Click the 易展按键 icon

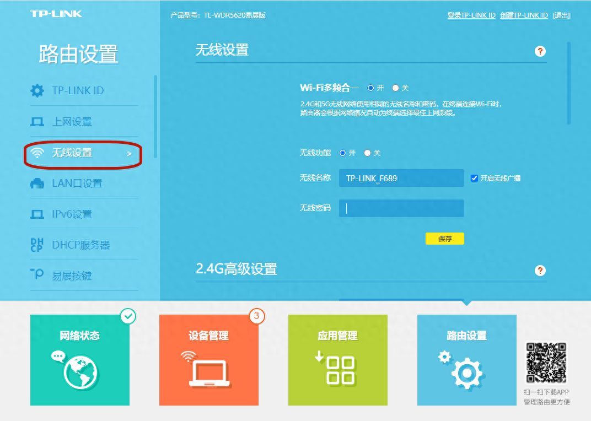[37, 275]
